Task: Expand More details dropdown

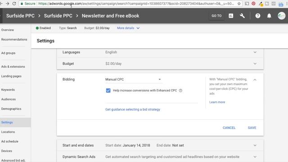Action: coord(128,28)
